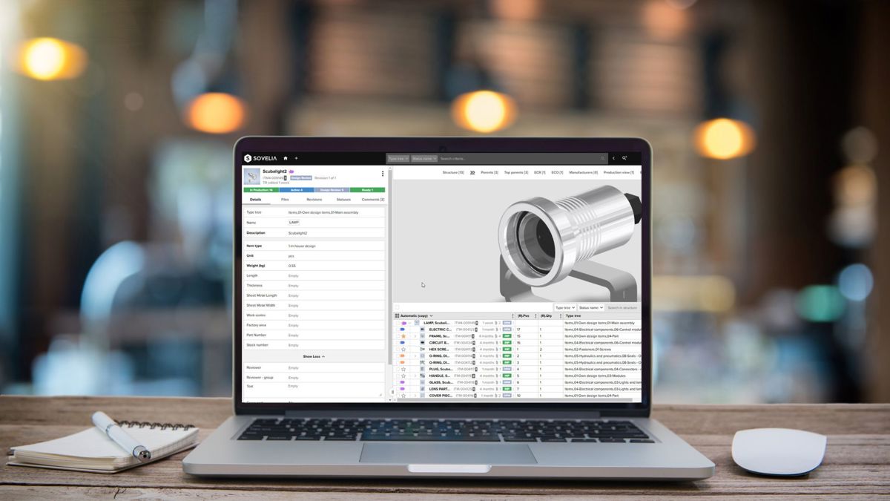Click the purple tag icon beside Scubalight2 title
The width and height of the screenshot is (890, 501).
click(x=292, y=171)
